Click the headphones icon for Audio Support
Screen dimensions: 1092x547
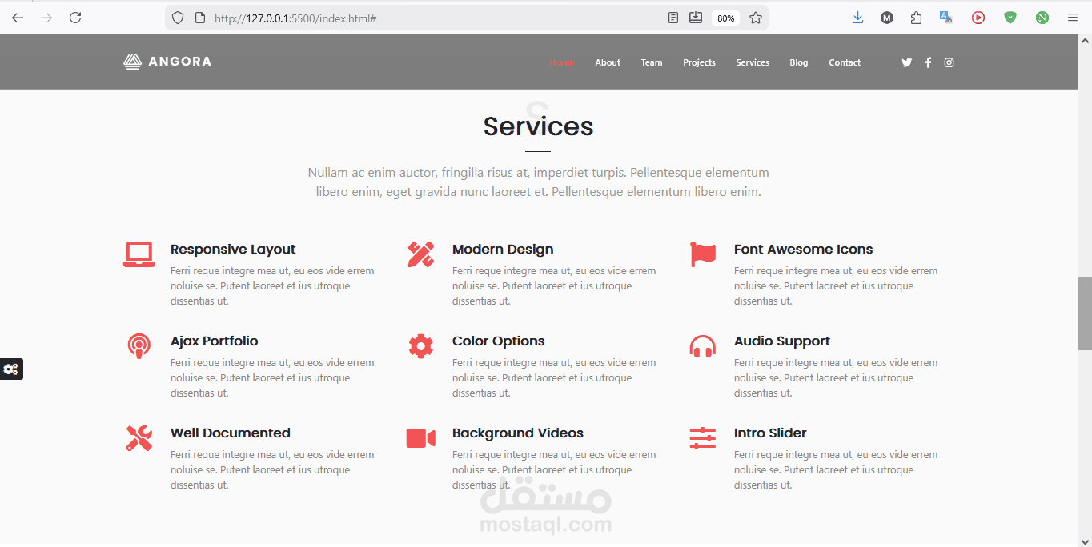coord(703,346)
